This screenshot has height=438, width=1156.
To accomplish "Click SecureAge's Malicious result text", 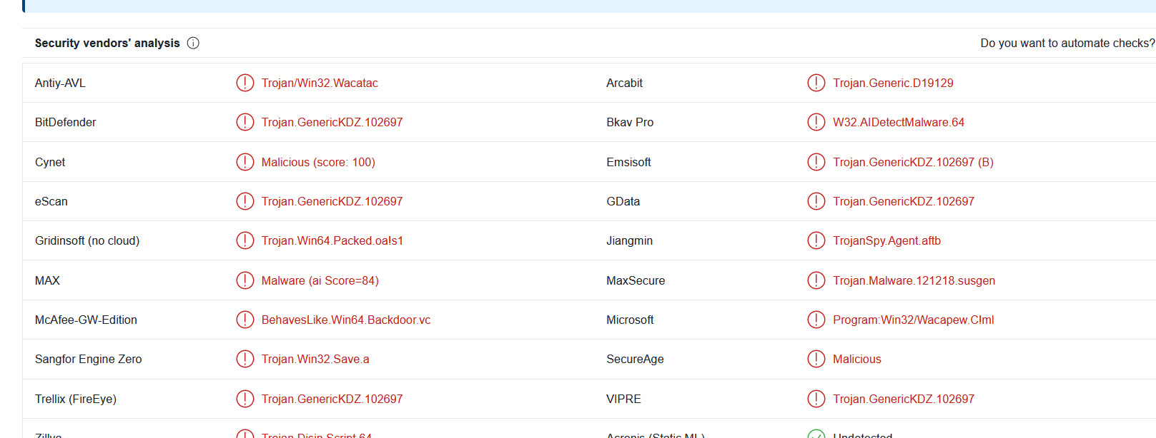I will click(856, 359).
